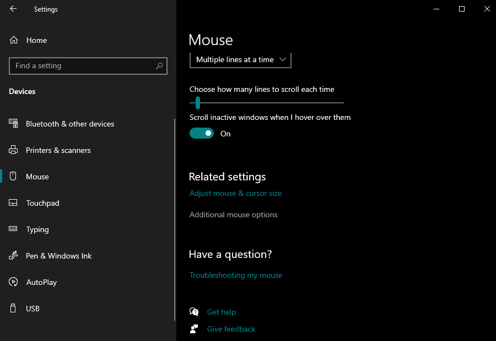496x341 pixels.
Task: Click the Pen & Windows Ink icon
Action: tap(14, 256)
